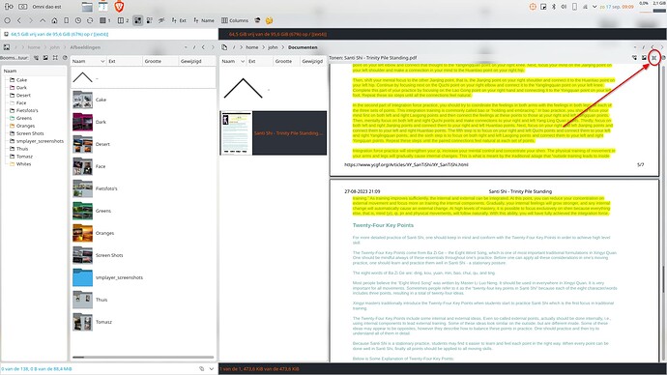The width and height of the screenshot is (667, 375).
Task: Select the Santi Shi PDF thumbnail
Action: click(x=236, y=133)
